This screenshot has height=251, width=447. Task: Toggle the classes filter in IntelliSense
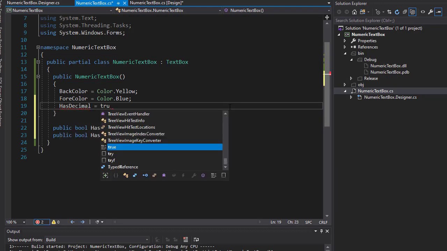pyautogui.click(x=126, y=175)
